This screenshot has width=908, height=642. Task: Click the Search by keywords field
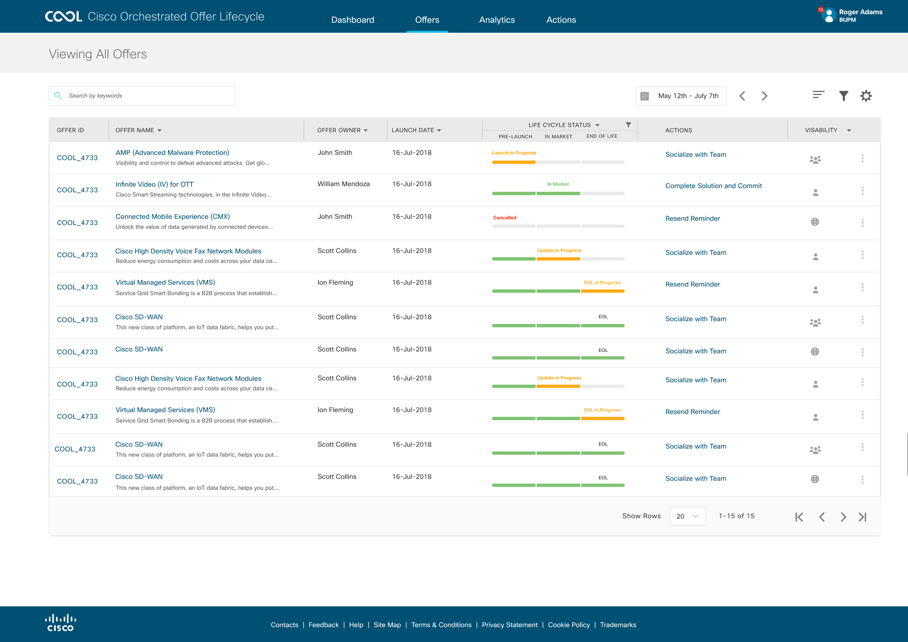point(148,96)
